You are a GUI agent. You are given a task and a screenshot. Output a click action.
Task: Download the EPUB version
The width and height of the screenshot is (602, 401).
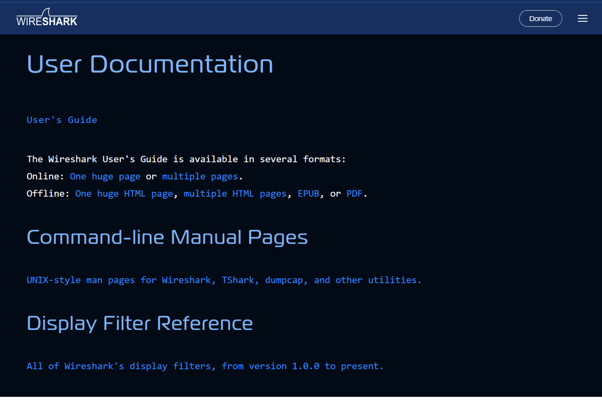308,194
